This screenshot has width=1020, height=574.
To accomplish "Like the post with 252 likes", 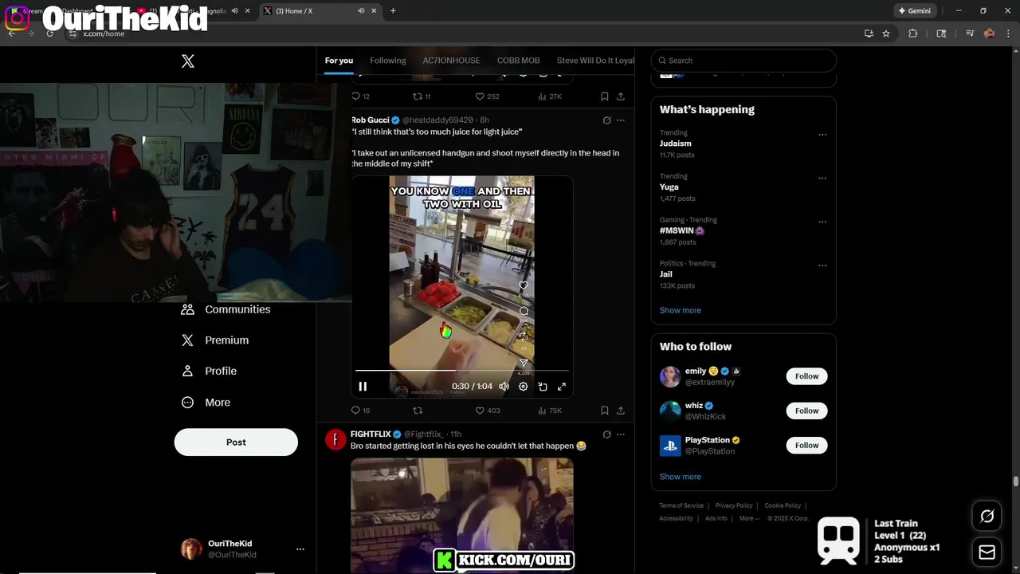I will coord(488,96).
